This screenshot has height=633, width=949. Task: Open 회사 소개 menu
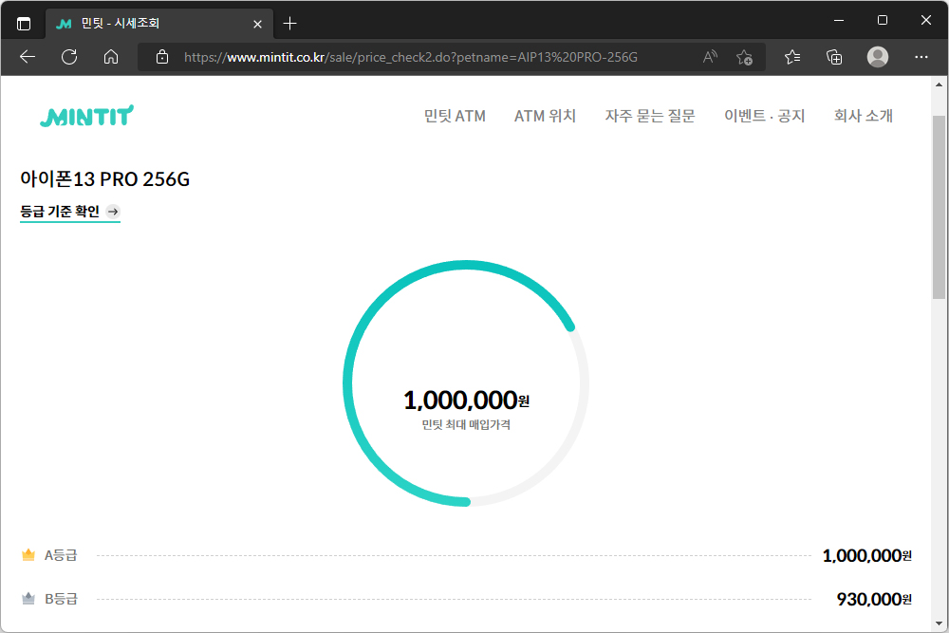click(863, 116)
